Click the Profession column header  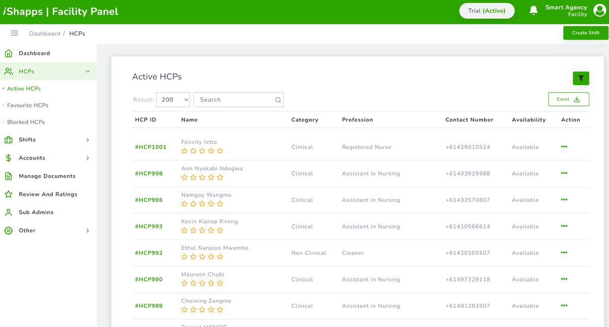(x=357, y=120)
